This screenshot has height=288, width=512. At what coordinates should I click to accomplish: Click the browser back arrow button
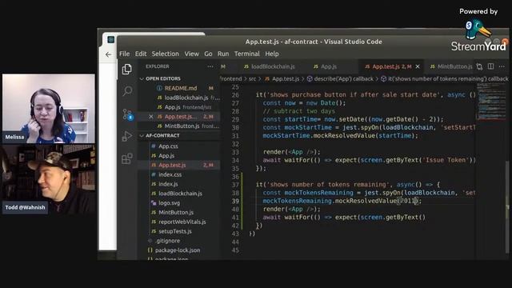[109, 54]
